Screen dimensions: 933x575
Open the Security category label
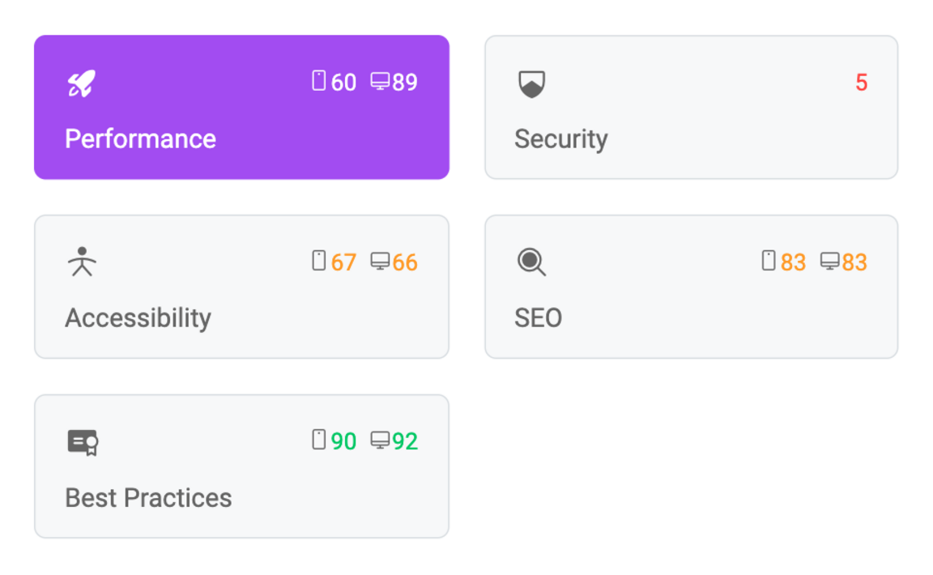pyautogui.click(x=561, y=139)
